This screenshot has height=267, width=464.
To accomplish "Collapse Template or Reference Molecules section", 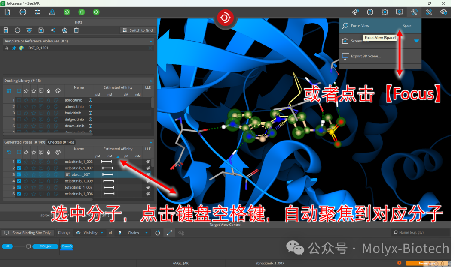I will [151, 41].
